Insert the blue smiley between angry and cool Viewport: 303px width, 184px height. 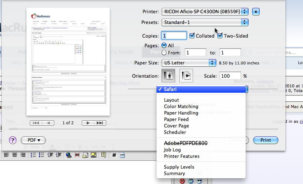[191, 181]
